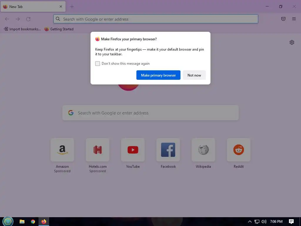The height and width of the screenshot is (226, 301).
Task: Open the Hotels.com shortcut tile
Action: tap(98, 150)
